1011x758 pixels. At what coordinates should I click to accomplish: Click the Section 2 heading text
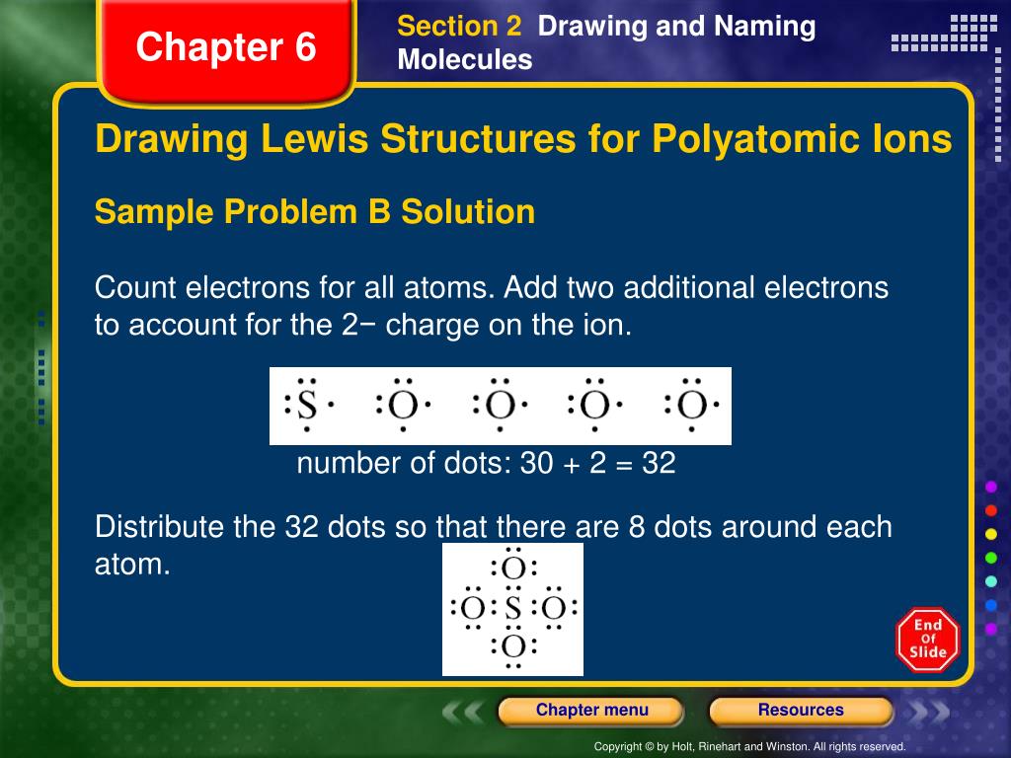606,42
